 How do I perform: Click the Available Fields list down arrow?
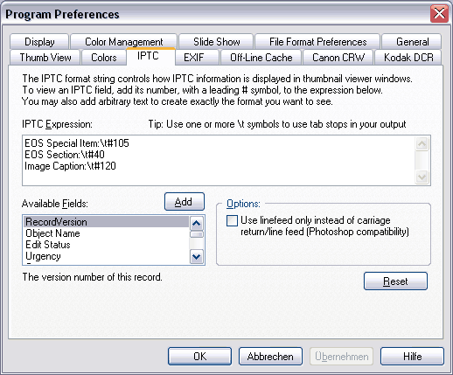pos(196,257)
